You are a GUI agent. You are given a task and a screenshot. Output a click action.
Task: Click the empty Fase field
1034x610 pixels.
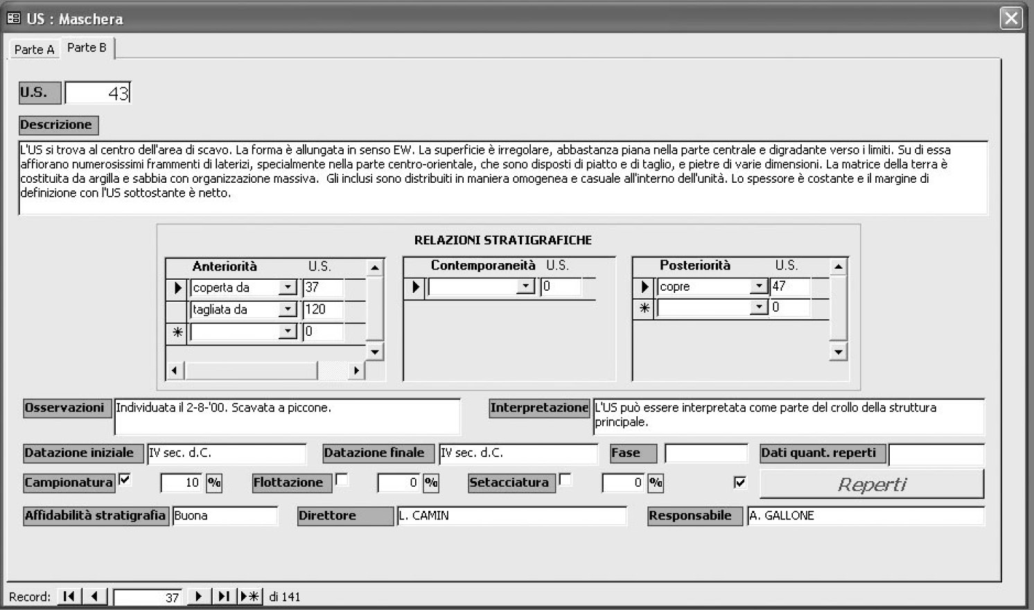(706, 454)
